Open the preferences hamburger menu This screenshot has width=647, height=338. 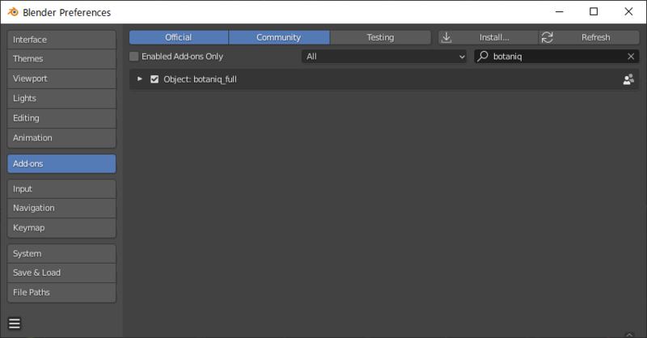click(15, 323)
